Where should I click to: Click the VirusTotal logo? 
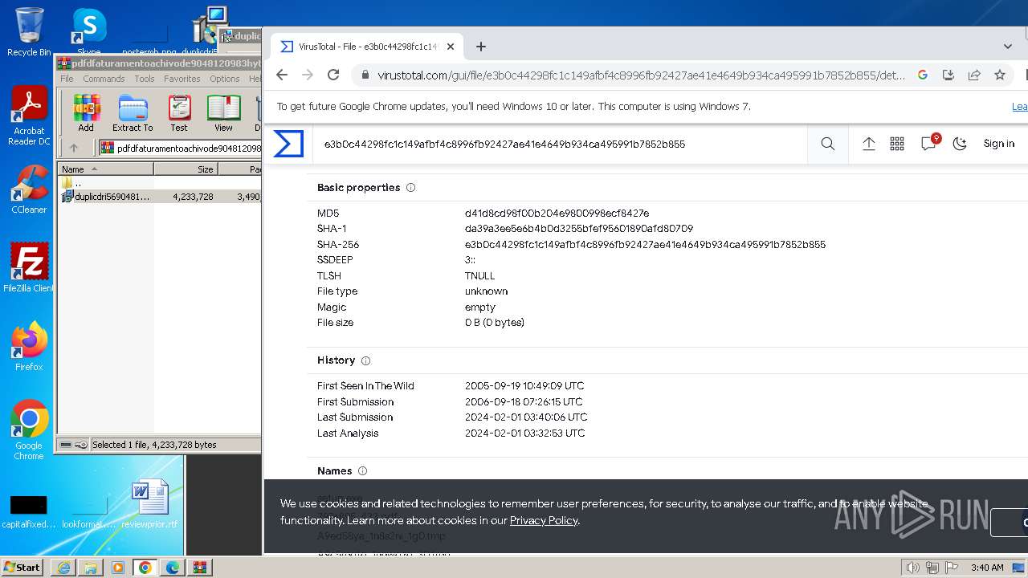pos(288,144)
